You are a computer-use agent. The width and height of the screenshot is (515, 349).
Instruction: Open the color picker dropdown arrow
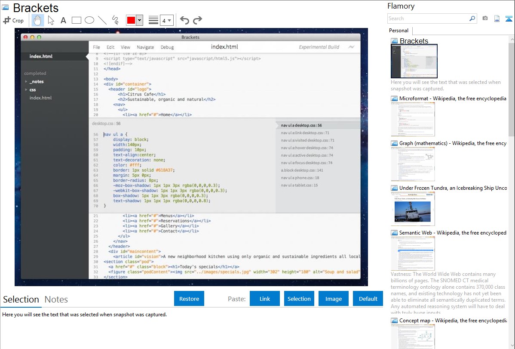click(139, 20)
